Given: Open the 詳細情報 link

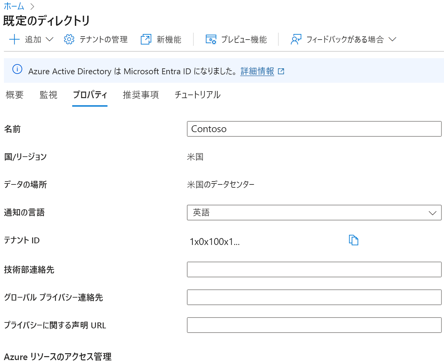Looking at the screenshot, I should pos(257,71).
